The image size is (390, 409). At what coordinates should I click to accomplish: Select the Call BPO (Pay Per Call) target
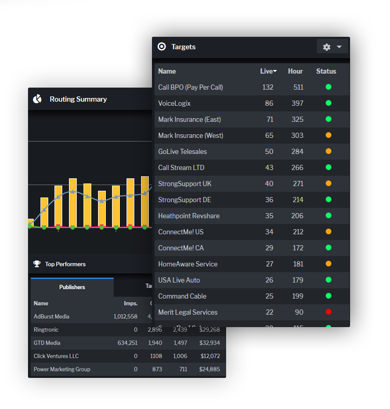pyautogui.click(x=190, y=87)
